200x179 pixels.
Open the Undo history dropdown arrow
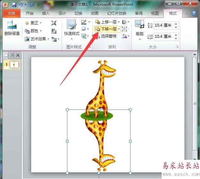click(26, 5)
